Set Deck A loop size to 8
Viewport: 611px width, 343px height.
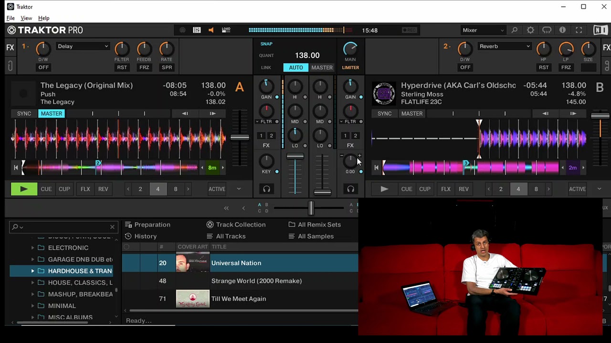pos(175,189)
